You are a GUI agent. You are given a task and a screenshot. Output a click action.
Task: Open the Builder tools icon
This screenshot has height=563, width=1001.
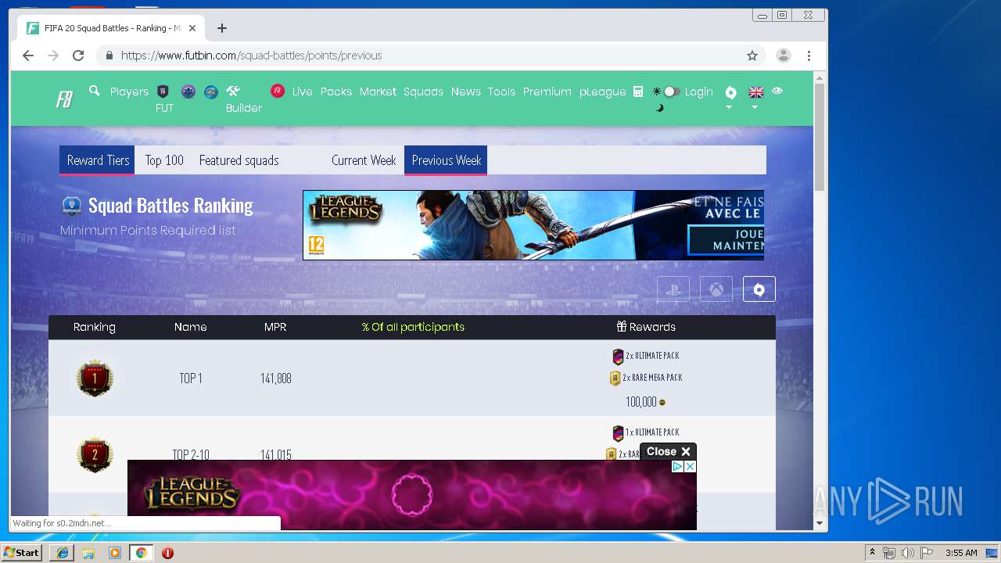[233, 91]
